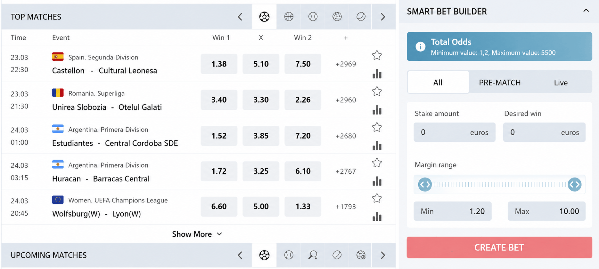This screenshot has width=599, height=269.
Task: Click the CREATE BET button
Action: (x=499, y=247)
